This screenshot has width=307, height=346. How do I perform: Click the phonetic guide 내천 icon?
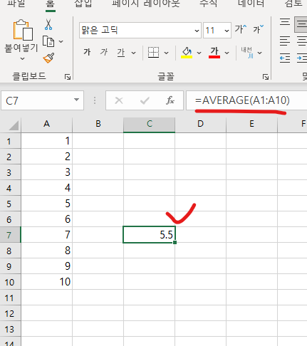pyautogui.click(x=247, y=52)
